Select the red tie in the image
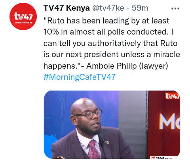The image size is (190, 166). coord(93,149)
